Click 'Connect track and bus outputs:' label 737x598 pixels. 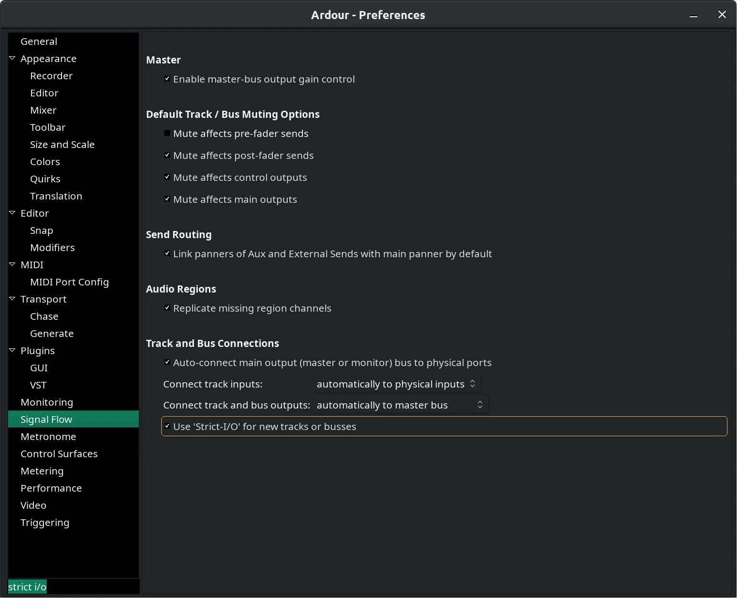click(237, 405)
